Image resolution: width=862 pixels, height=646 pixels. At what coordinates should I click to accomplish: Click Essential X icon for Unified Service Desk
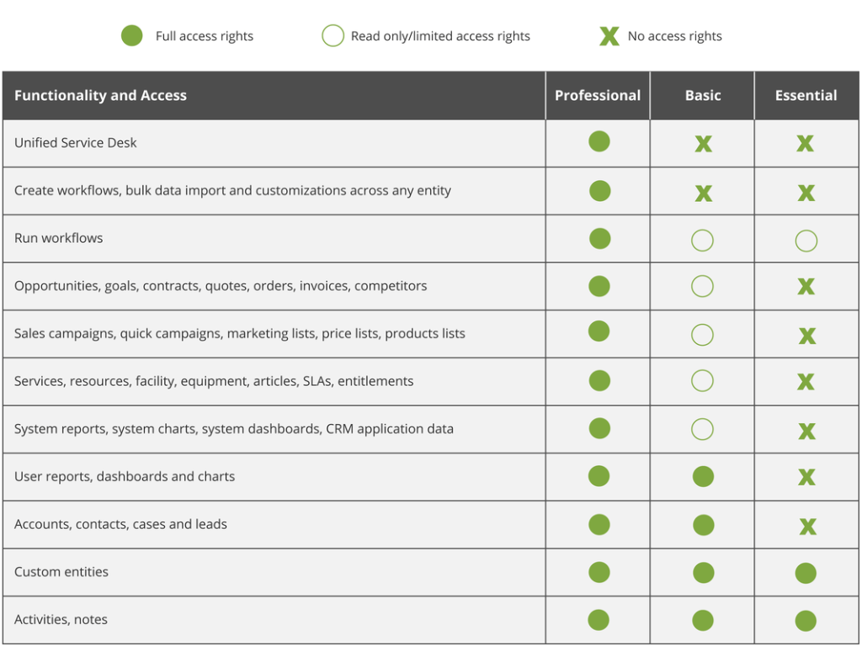click(806, 144)
